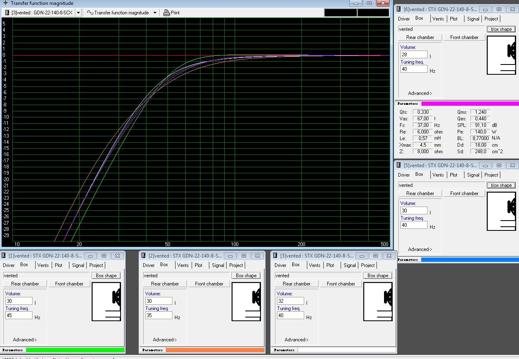The image size is (519, 359).
Task: Click Tuning freq field in [6]vented window
Action: [x=414, y=69]
